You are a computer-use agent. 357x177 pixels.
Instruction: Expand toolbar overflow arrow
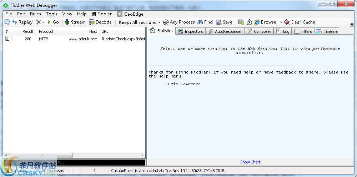tap(352, 24)
